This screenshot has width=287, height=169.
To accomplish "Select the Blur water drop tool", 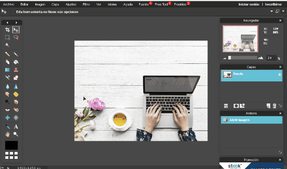I will click(x=8, y=87).
